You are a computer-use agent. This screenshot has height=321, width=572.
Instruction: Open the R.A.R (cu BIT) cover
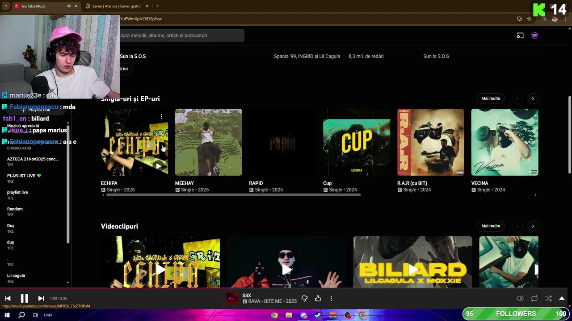click(x=431, y=142)
